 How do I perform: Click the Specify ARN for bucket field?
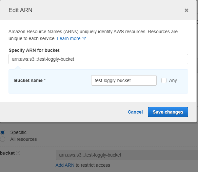(98, 59)
